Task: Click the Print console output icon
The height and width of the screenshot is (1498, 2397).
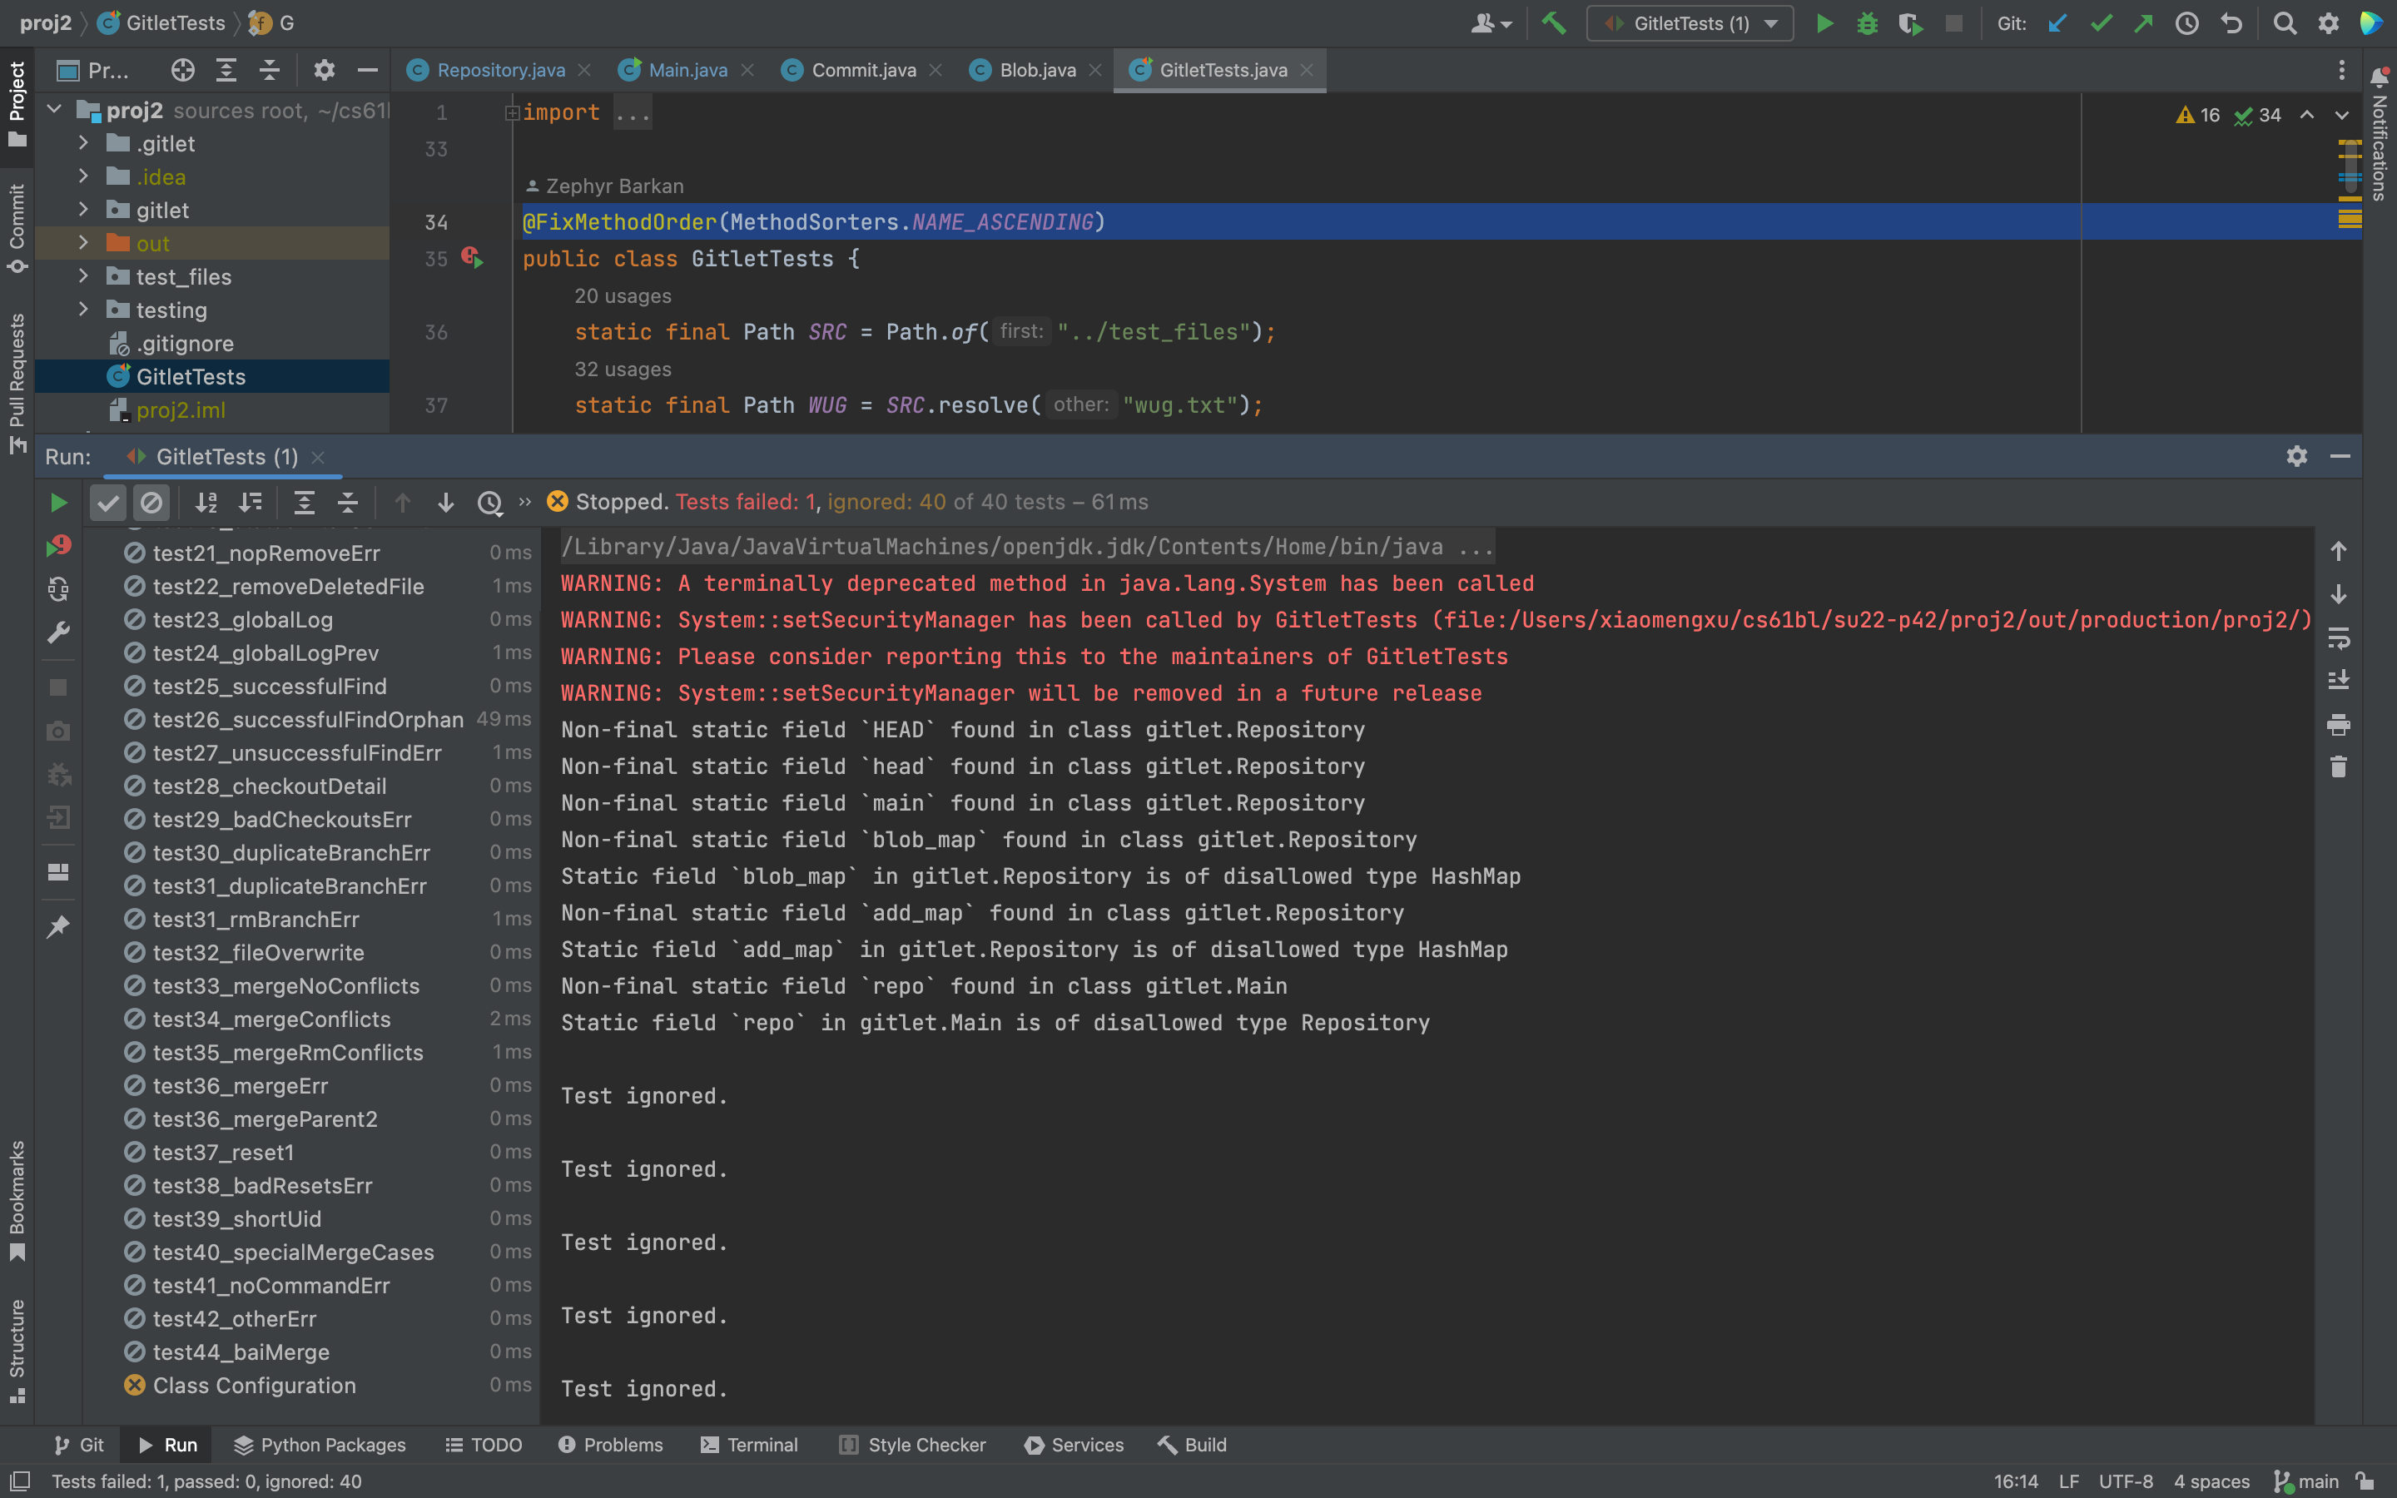Action: 2339,724
